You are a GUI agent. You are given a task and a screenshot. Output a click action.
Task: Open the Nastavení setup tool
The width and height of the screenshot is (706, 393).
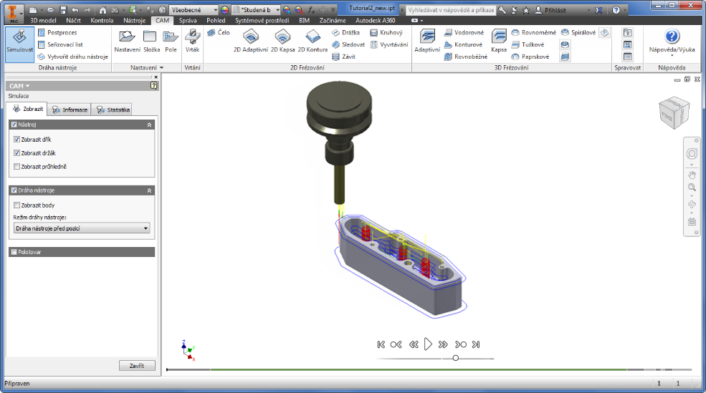pos(127,42)
